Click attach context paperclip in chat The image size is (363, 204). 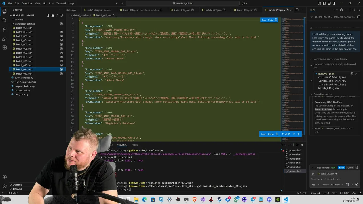point(313,173)
